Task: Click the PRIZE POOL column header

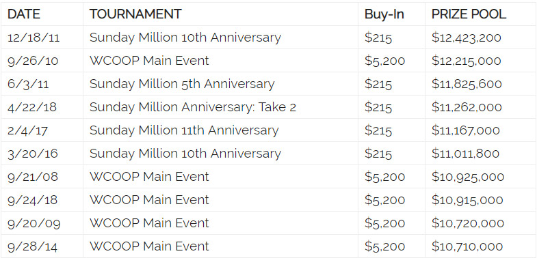Action: click(x=469, y=14)
